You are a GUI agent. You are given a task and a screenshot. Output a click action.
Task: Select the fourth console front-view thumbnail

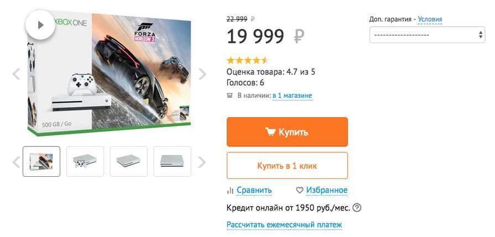point(172,161)
